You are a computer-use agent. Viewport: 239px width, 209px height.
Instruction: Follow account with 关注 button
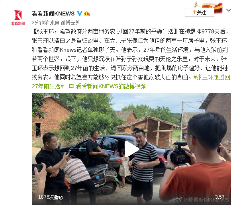(200, 12)
